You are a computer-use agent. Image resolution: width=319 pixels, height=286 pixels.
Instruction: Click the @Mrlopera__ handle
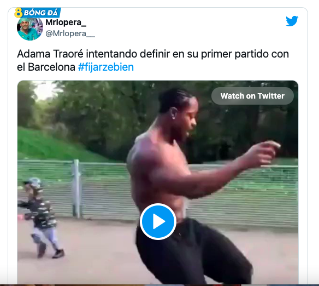click(x=70, y=33)
